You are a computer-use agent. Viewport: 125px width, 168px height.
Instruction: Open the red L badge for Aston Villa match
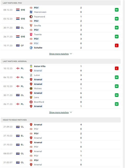[x=117, y=68]
